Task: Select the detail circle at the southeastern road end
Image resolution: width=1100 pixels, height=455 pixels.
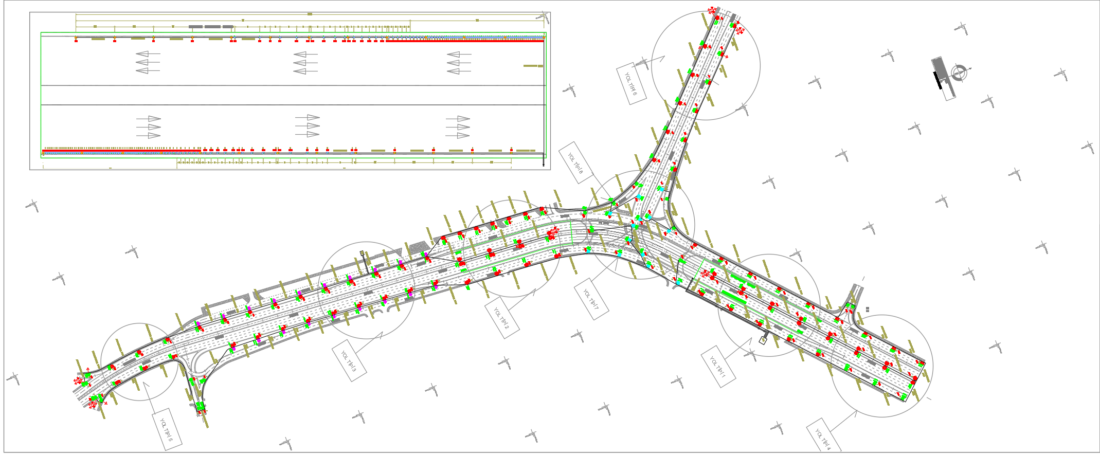Action: (x=881, y=366)
